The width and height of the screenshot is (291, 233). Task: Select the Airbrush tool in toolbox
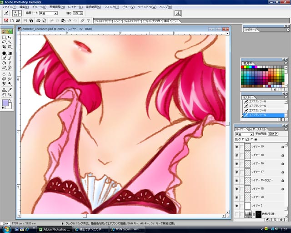click(4, 58)
